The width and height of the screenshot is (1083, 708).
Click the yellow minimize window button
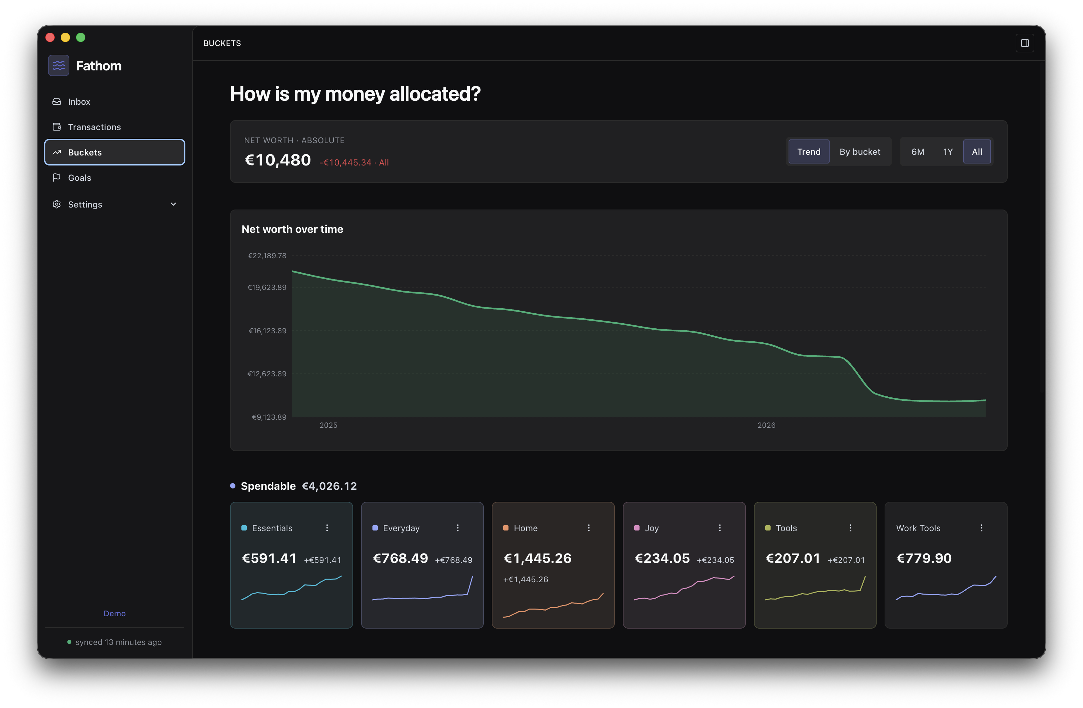pos(66,37)
